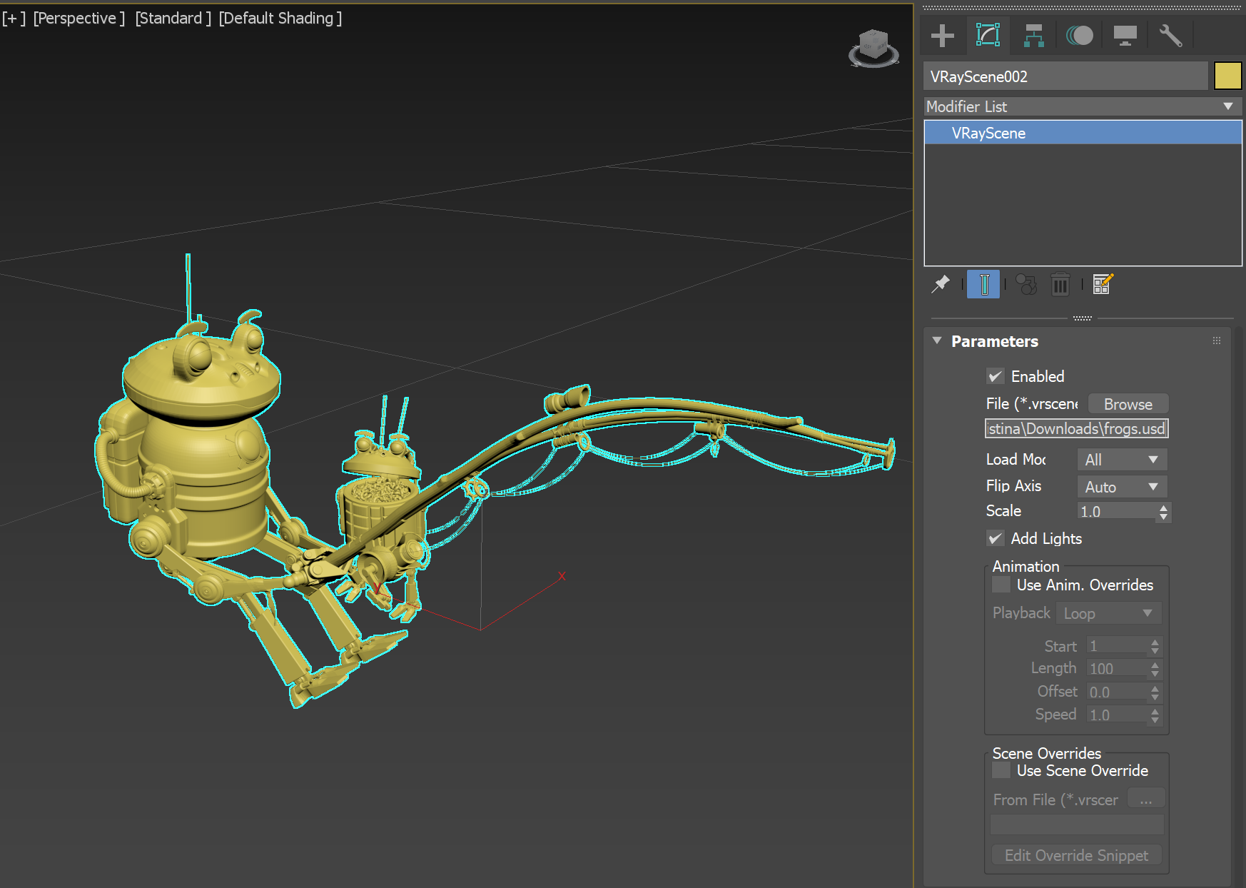Screen dimensions: 1246x888
Task: Browse for a vrscene file
Action: 1128,403
